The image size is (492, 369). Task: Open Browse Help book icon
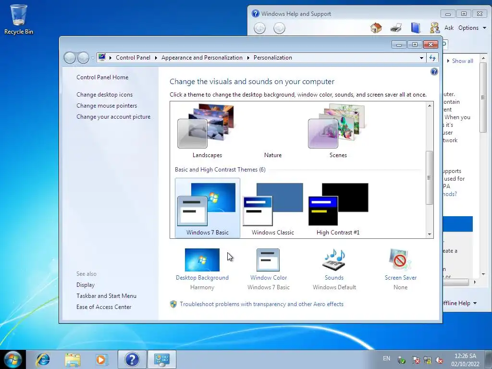416,28
